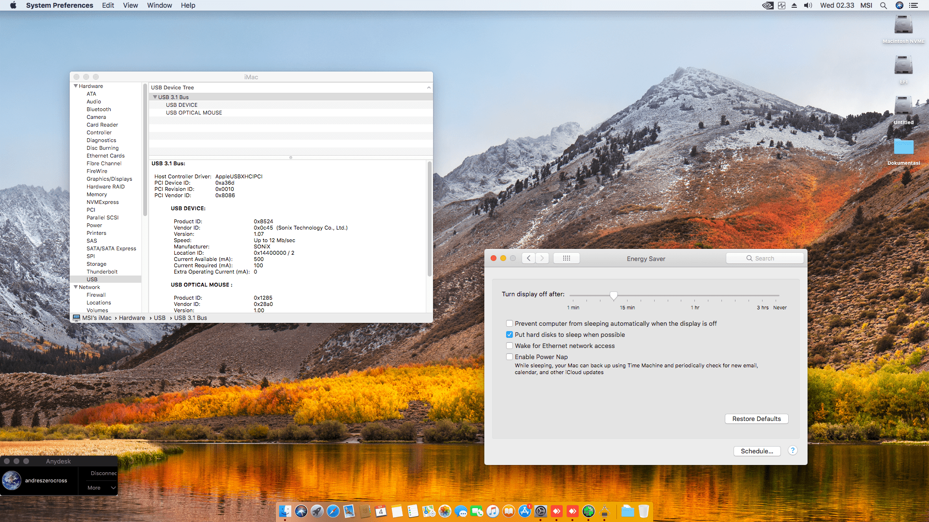
Task: Enable Power Nap checkbox
Action: click(x=509, y=357)
